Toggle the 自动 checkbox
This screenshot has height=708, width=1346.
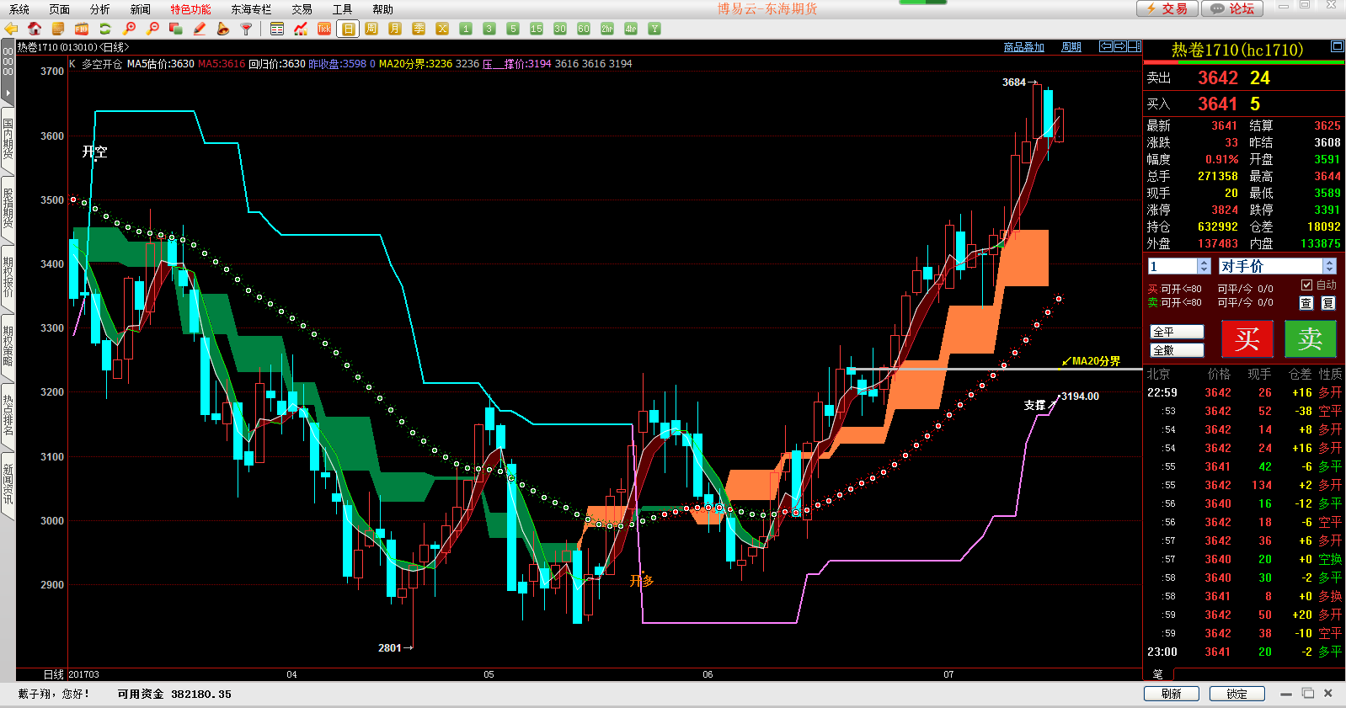pos(1307,285)
